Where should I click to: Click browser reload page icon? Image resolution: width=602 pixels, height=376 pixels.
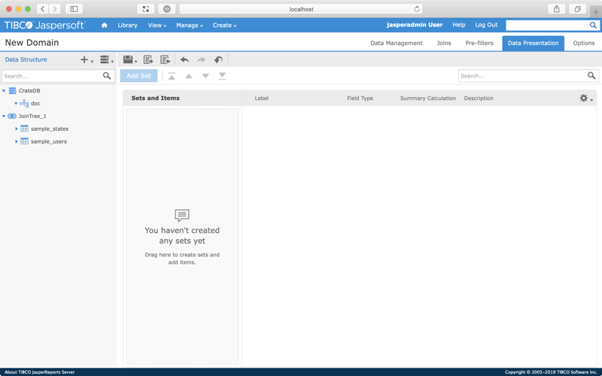point(417,9)
